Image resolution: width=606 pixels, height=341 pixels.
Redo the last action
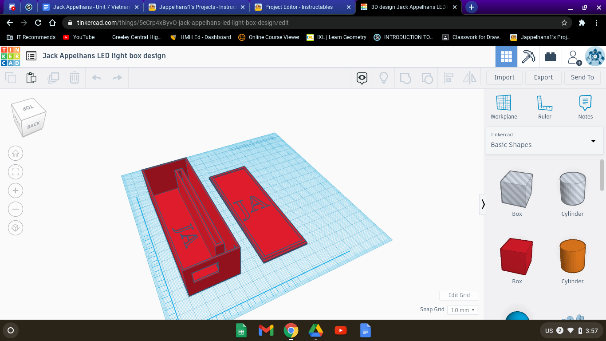(x=117, y=77)
